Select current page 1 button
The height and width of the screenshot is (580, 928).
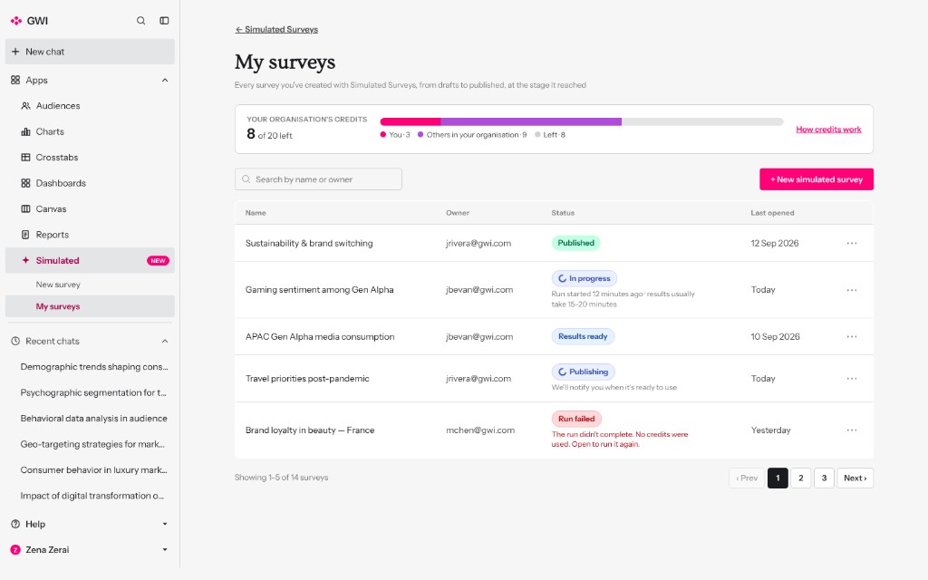tap(778, 478)
